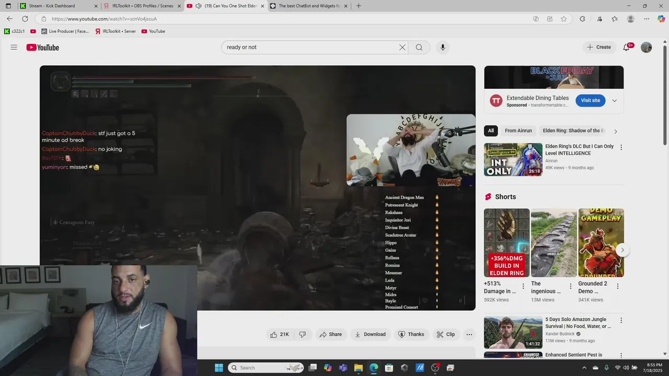Image resolution: width=669 pixels, height=376 pixels.
Task: Open a new browser tab
Action: pos(359,6)
